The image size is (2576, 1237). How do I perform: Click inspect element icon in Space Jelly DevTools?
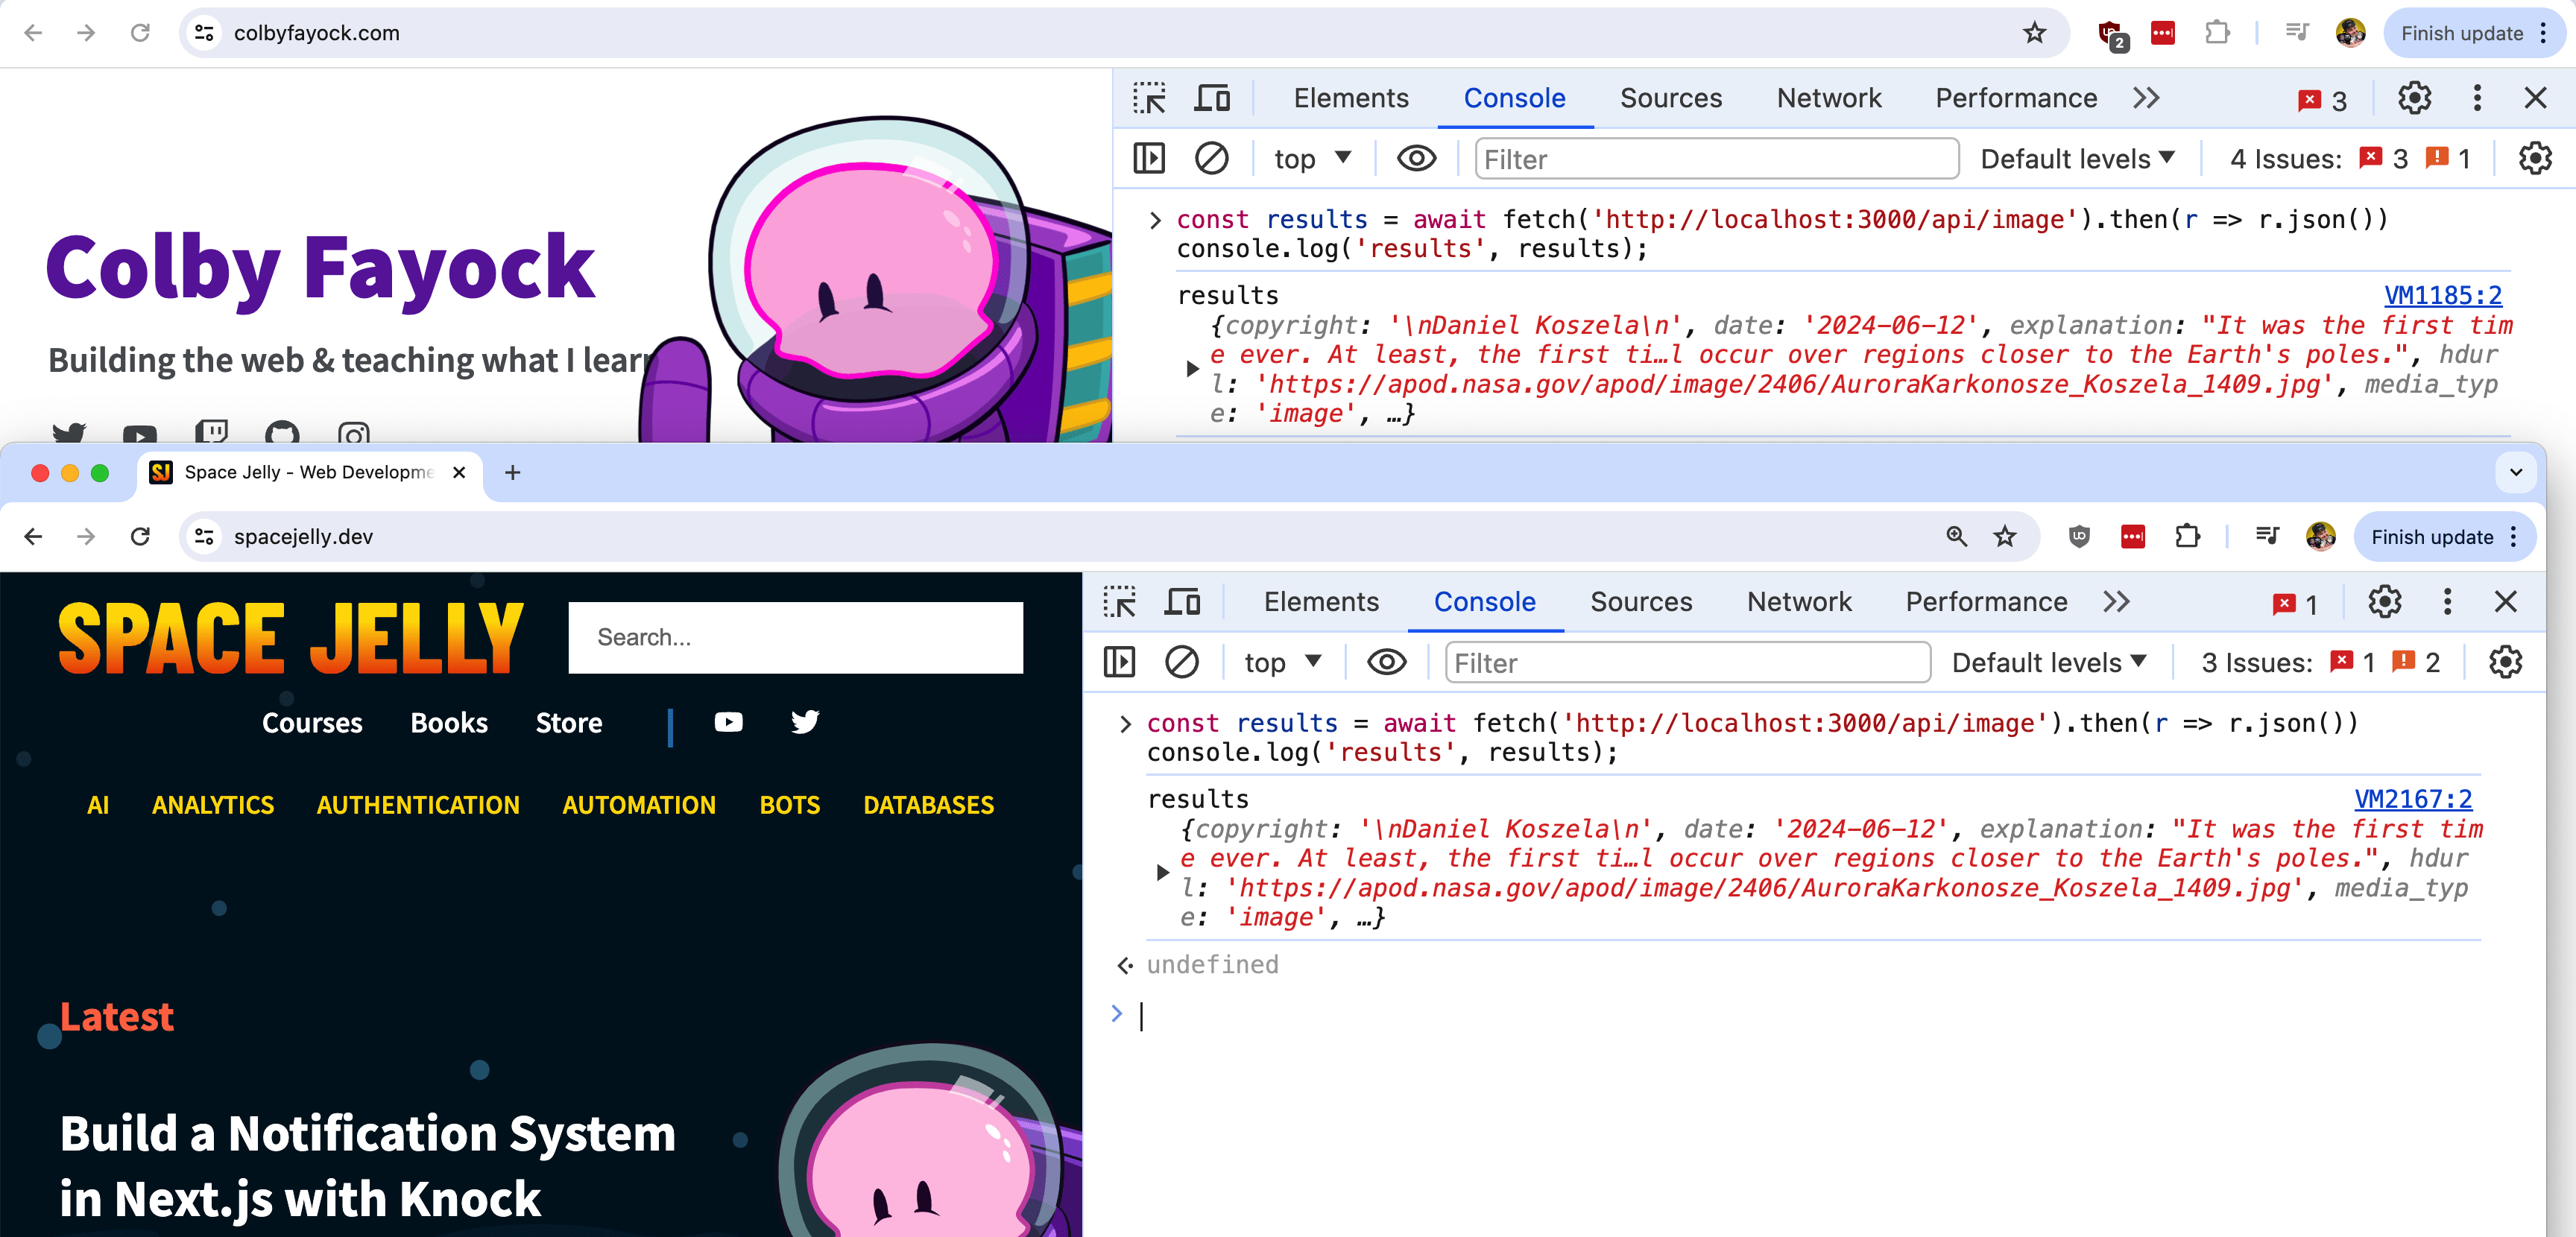pos(1119,602)
